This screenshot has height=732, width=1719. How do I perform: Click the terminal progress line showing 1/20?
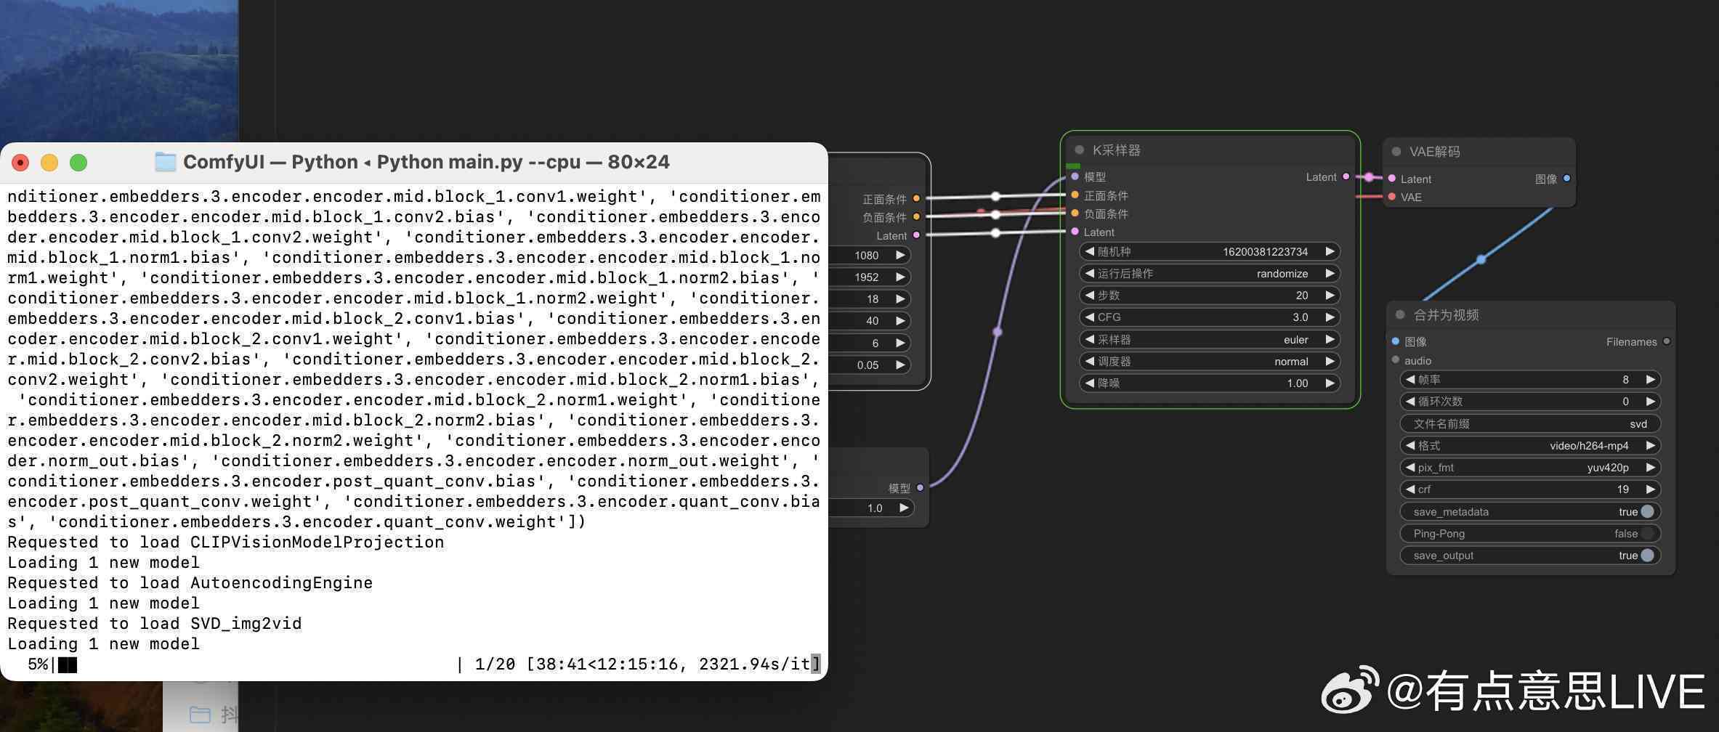pyautogui.click(x=414, y=664)
